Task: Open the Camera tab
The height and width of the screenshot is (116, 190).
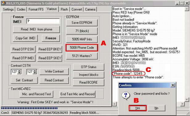Action: point(90,9)
